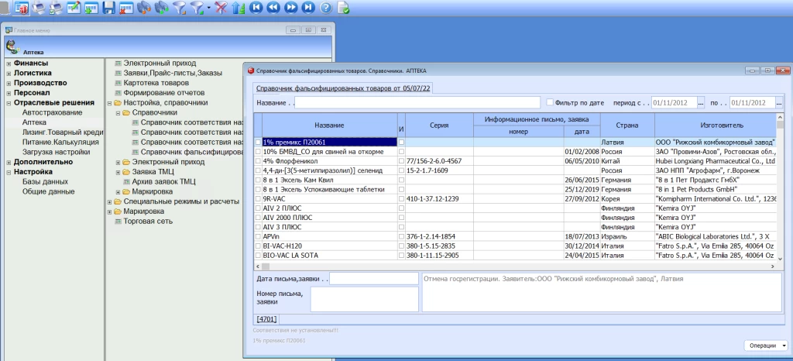The width and height of the screenshot is (793, 361).
Task: Tick the row checkbox for 9R-VAC
Action: 259,198
